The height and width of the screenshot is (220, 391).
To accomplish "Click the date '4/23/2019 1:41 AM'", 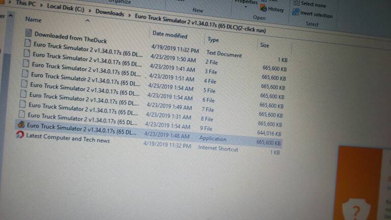I will point(172,68).
